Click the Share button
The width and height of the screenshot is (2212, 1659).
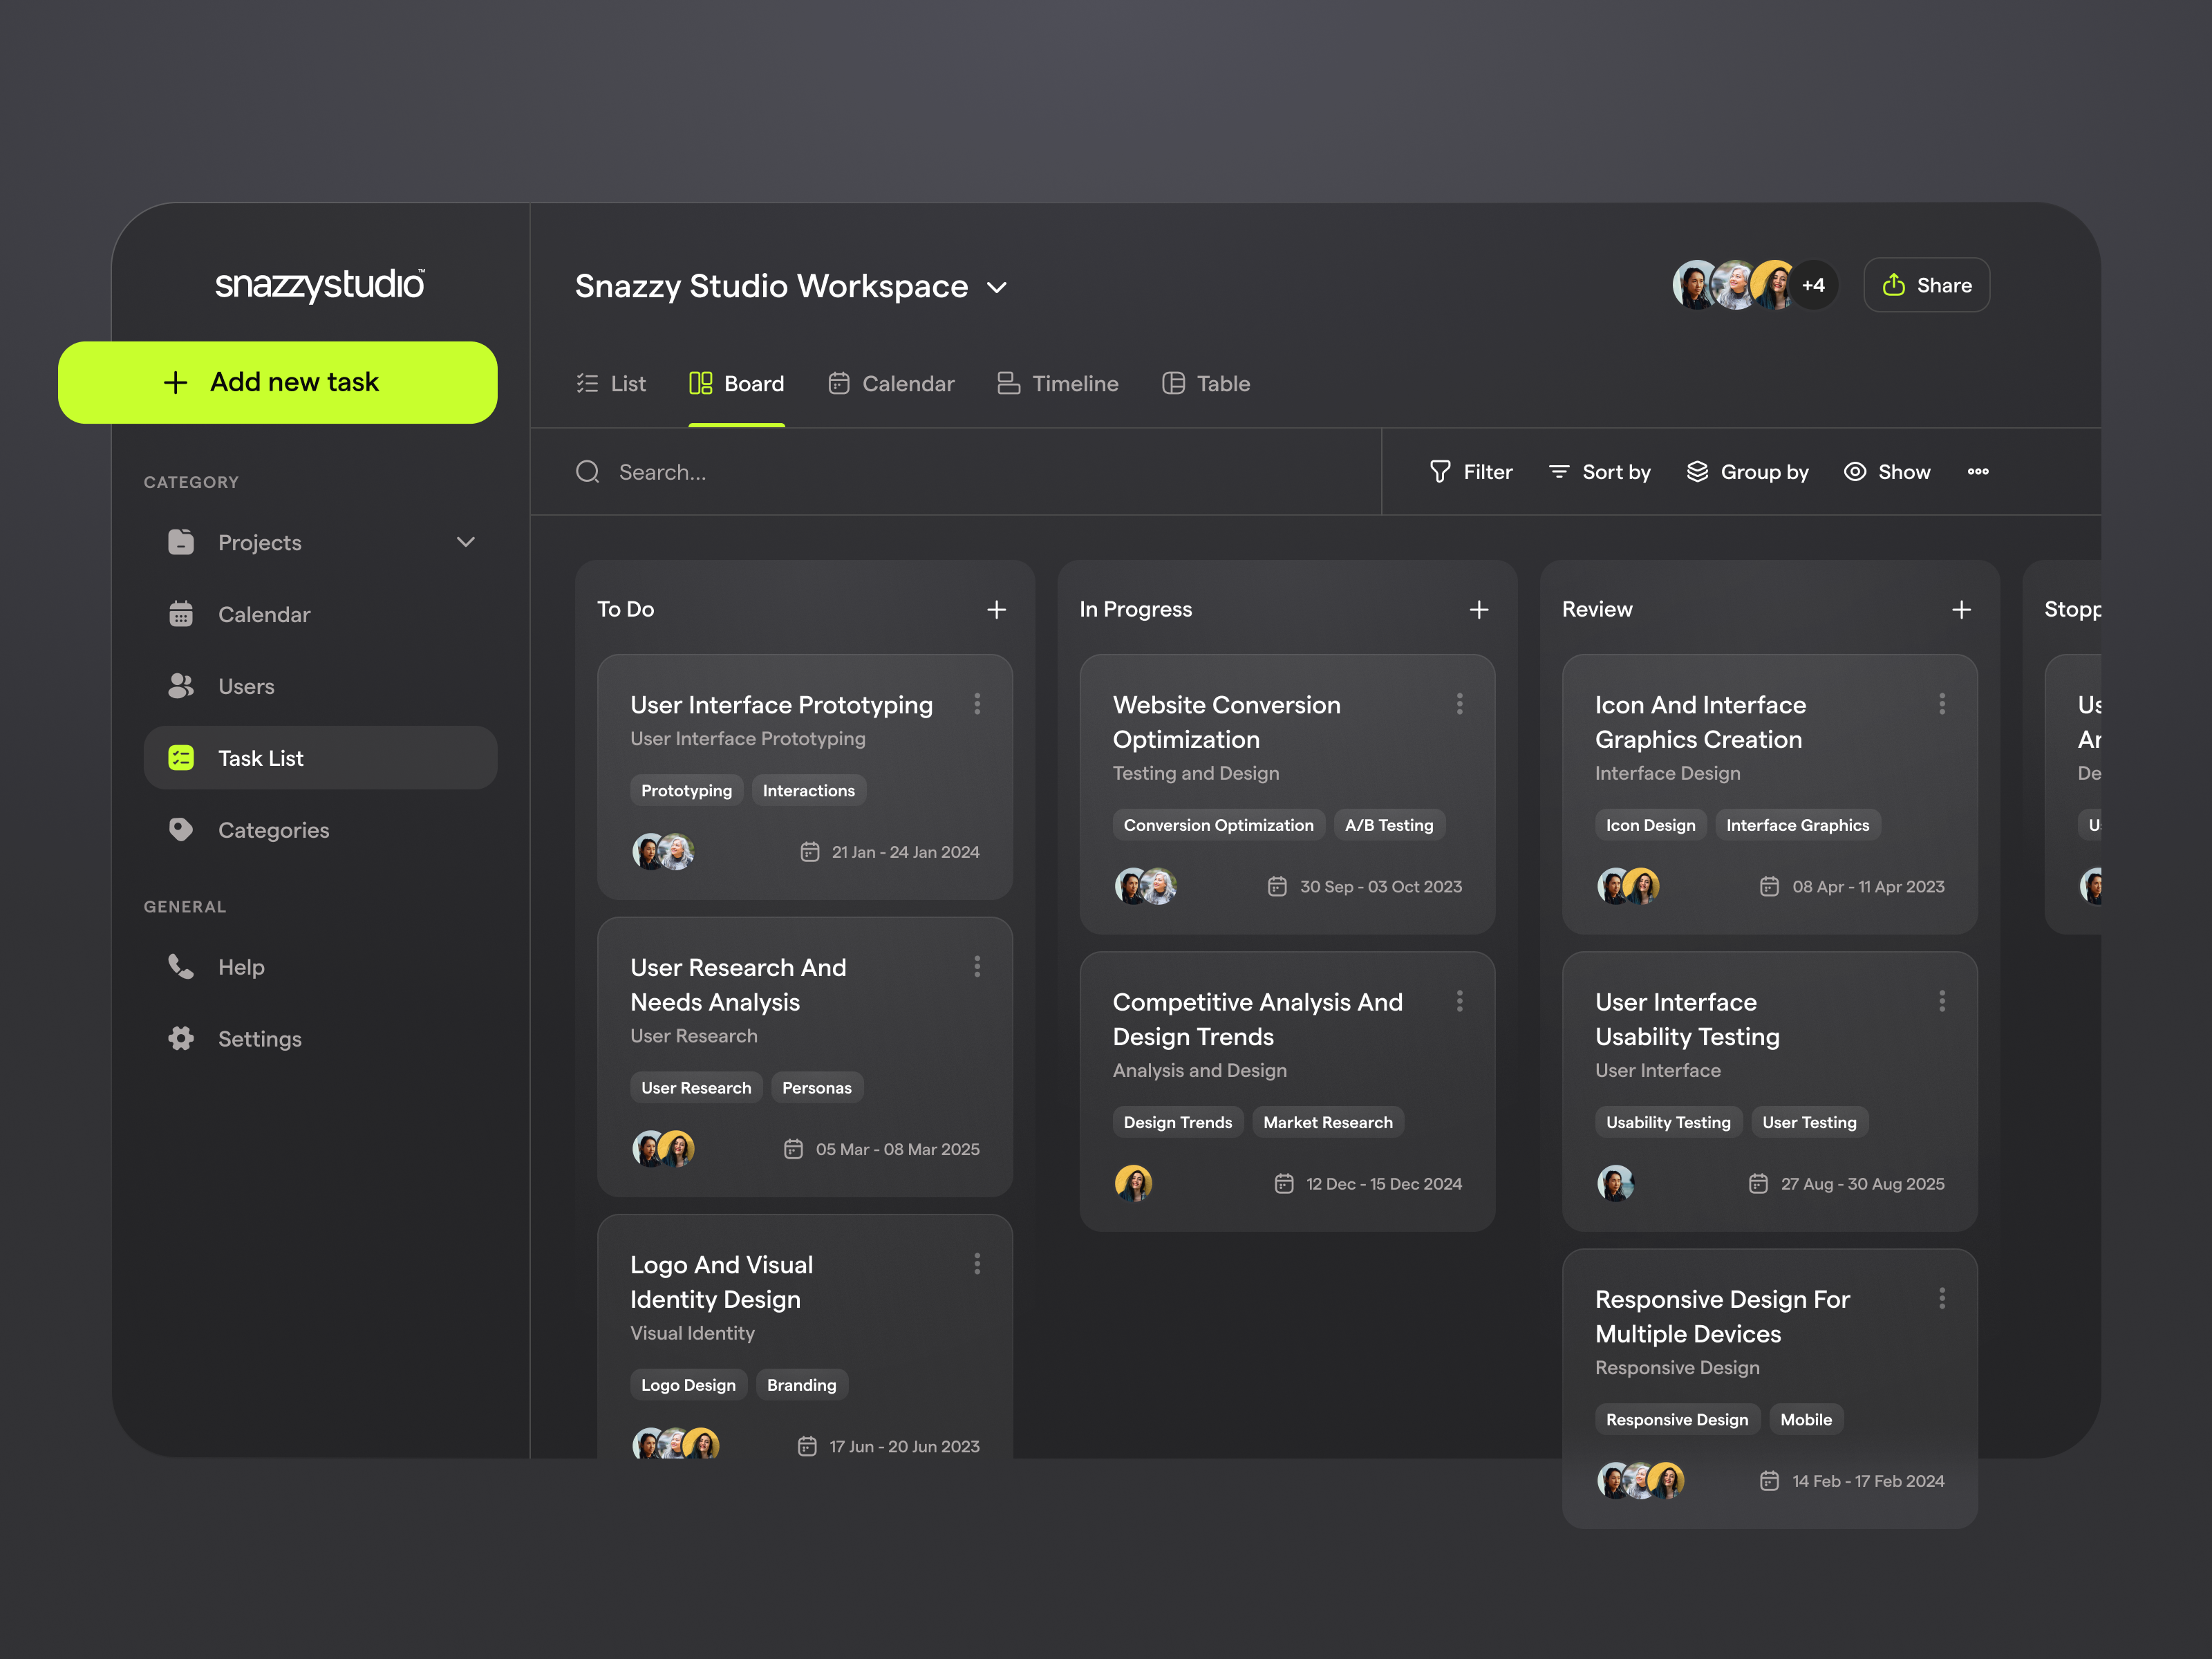point(1926,285)
